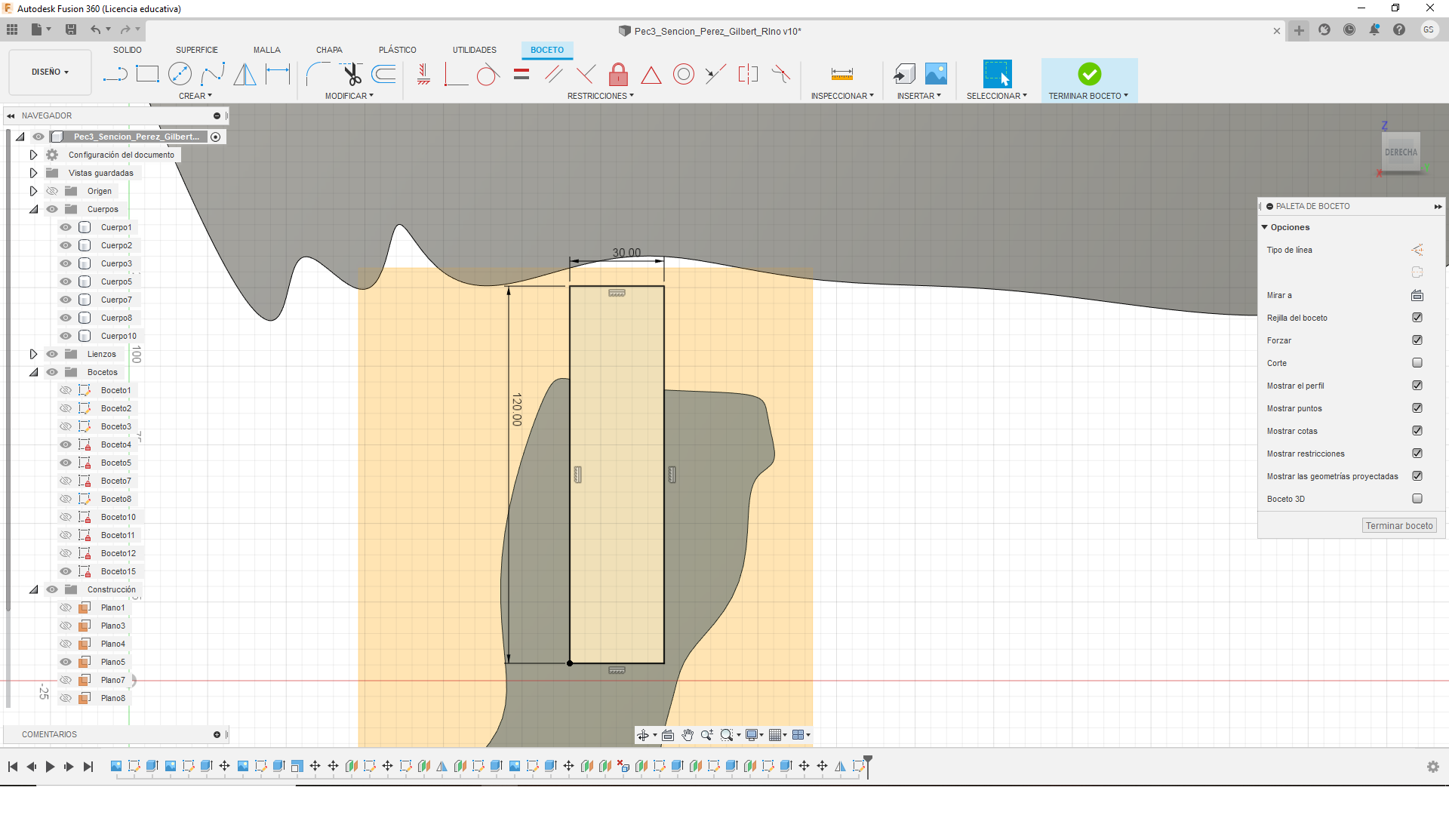This screenshot has height=815, width=1449.
Task: Click the green Terminar Boceto checkmark
Action: (1089, 74)
